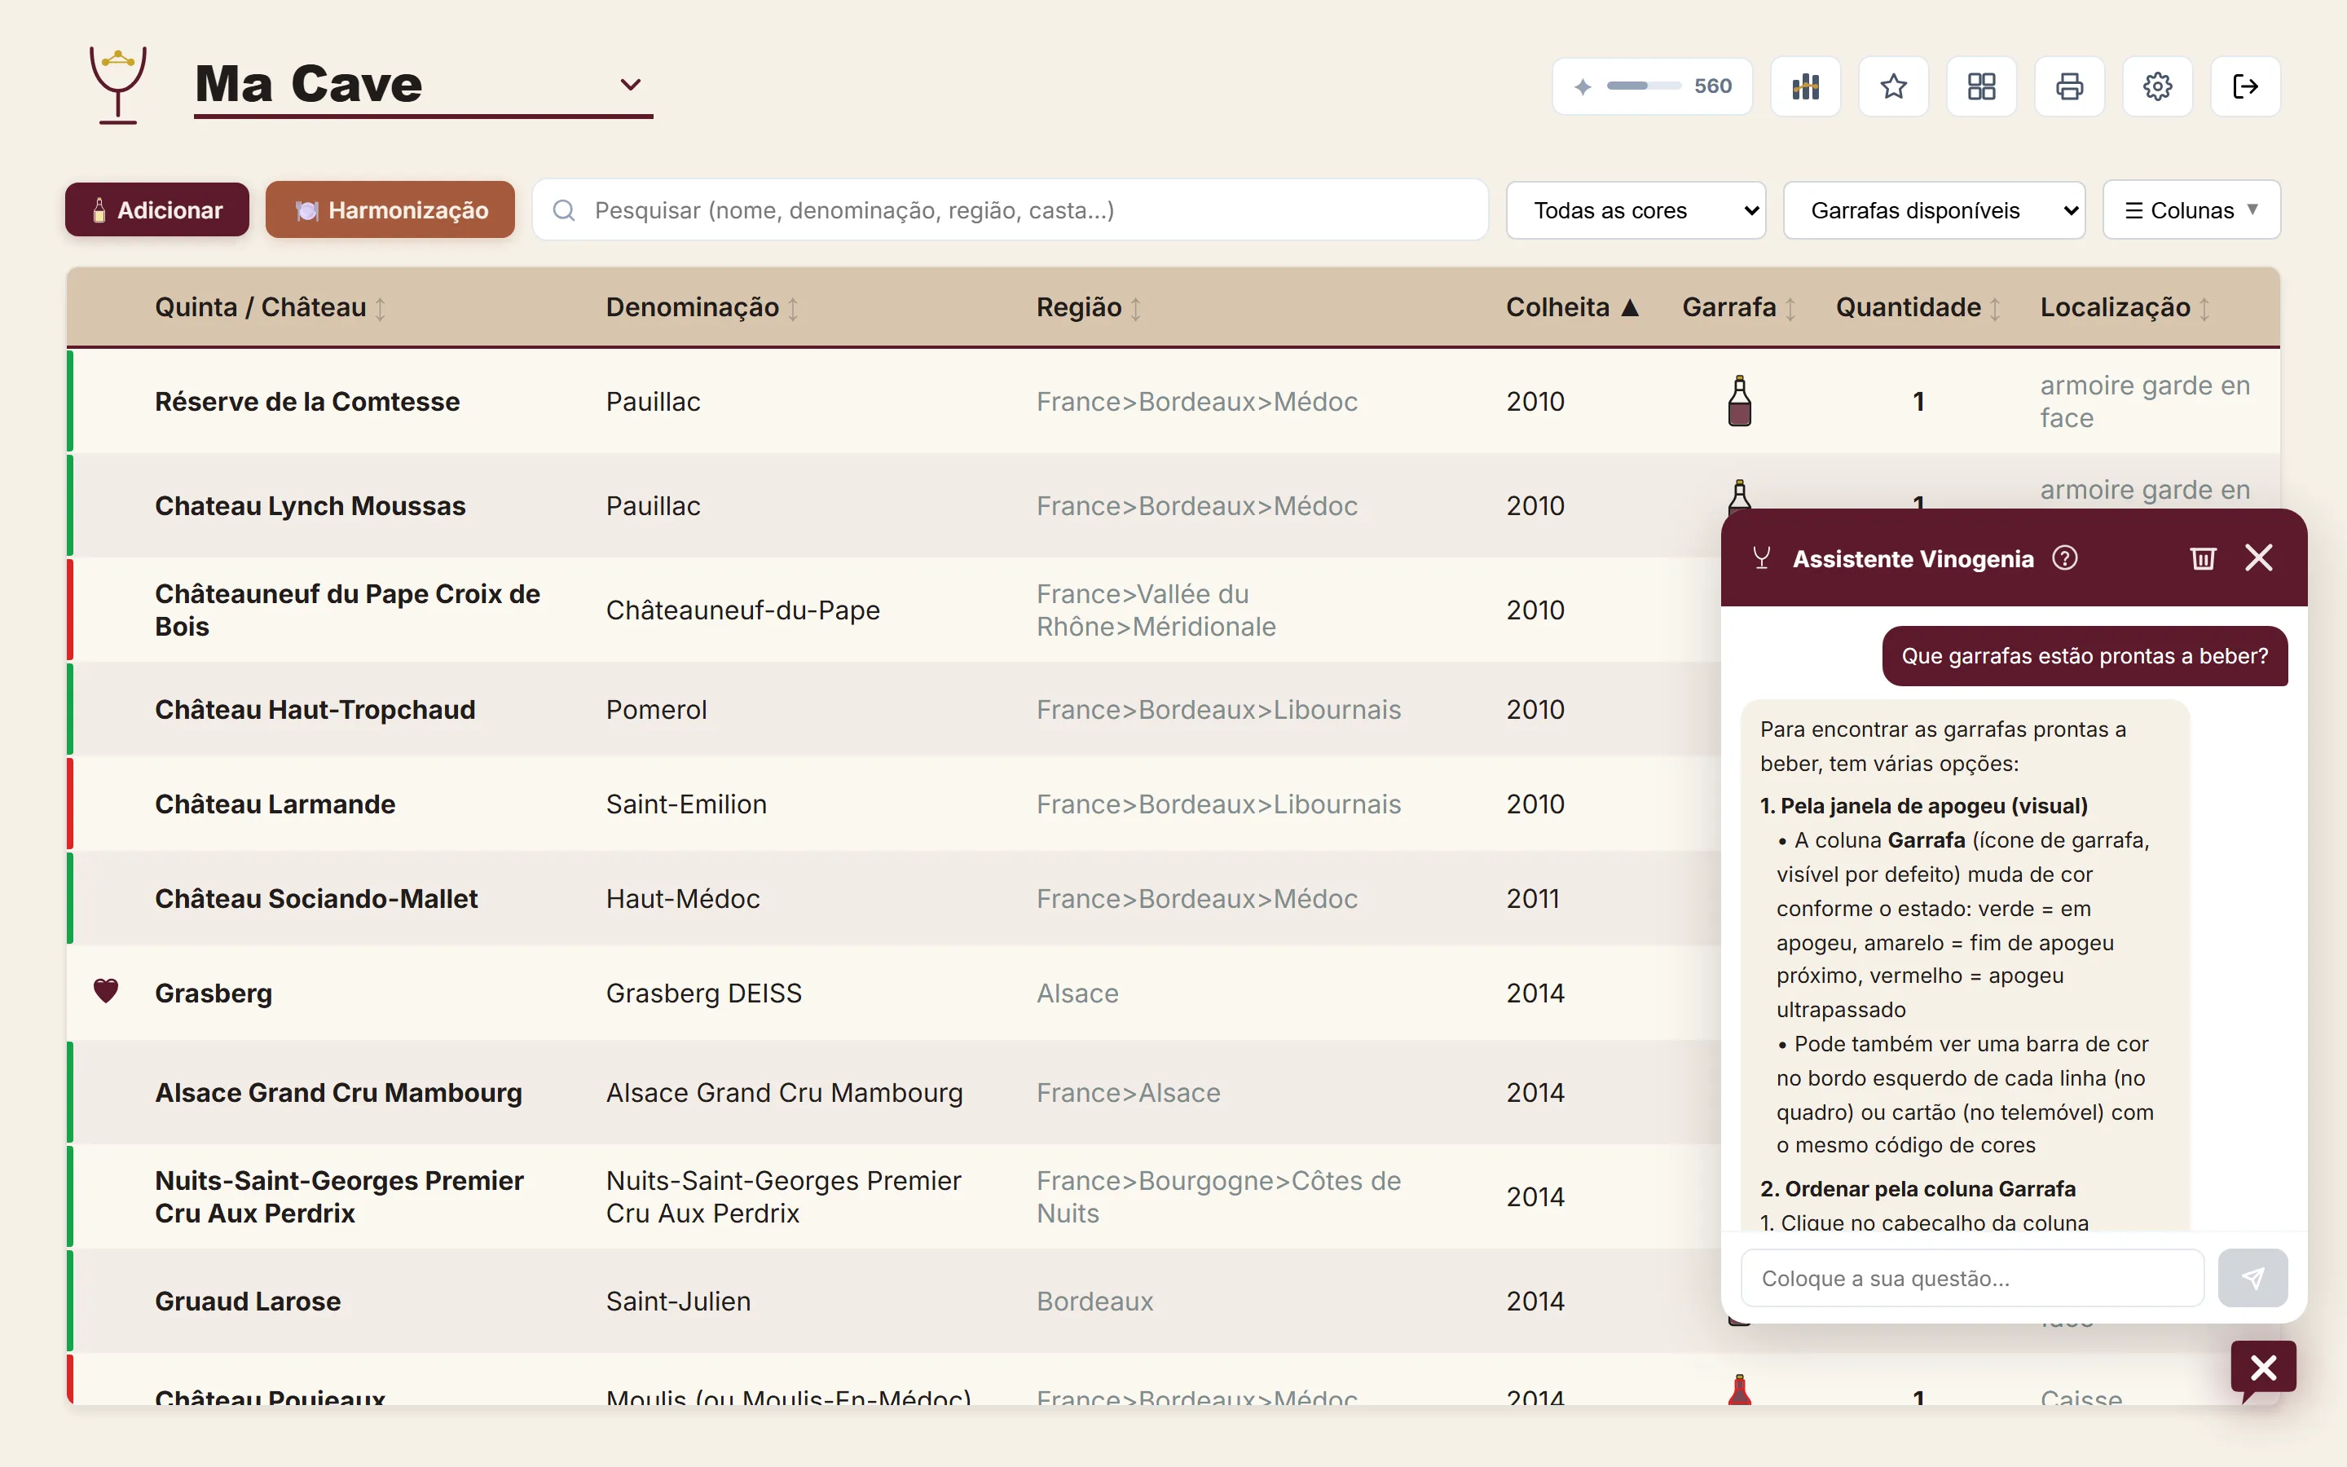Click the floating chat close bubble

(x=2262, y=1368)
